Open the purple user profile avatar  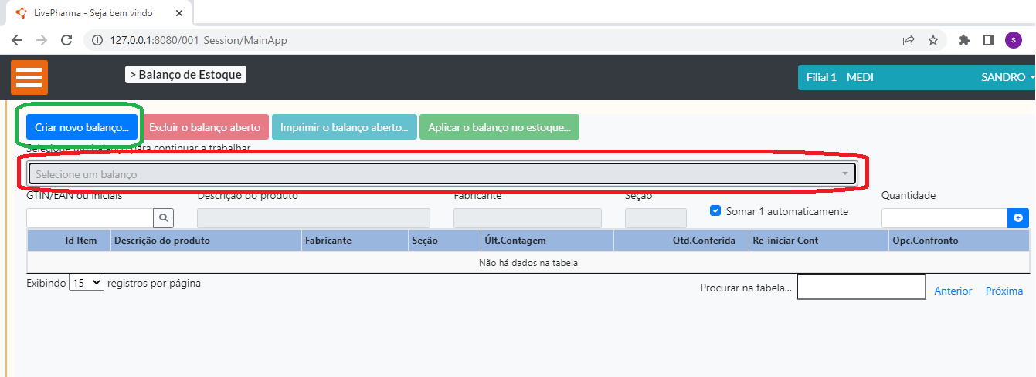pos(1013,40)
